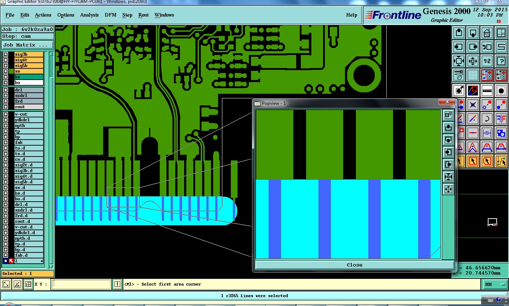Choose the polygon selection arrow tool

(x=487, y=161)
